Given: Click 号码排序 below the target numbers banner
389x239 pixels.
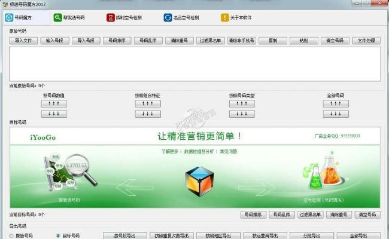Looking at the screenshot, I should click(x=253, y=215).
